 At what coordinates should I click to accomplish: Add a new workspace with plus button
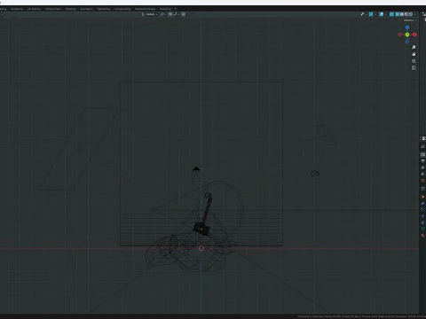pyautogui.click(x=176, y=9)
